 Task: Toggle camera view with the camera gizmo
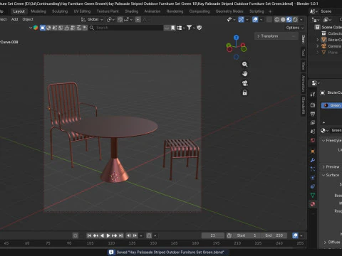(244, 83)
